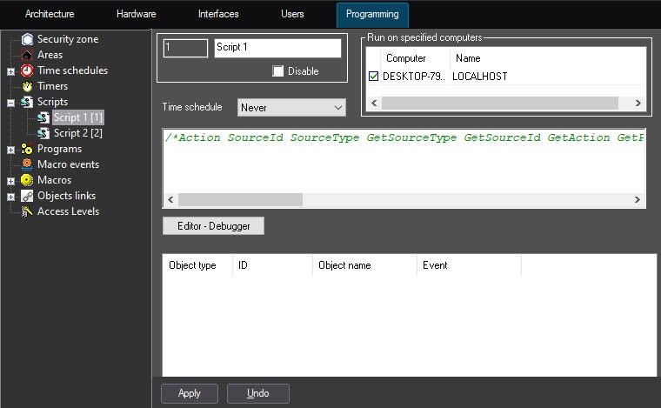Viewport: 661px width, 408px height.
Task: Click the Time schedules clock icon
Action: (27, 70)
